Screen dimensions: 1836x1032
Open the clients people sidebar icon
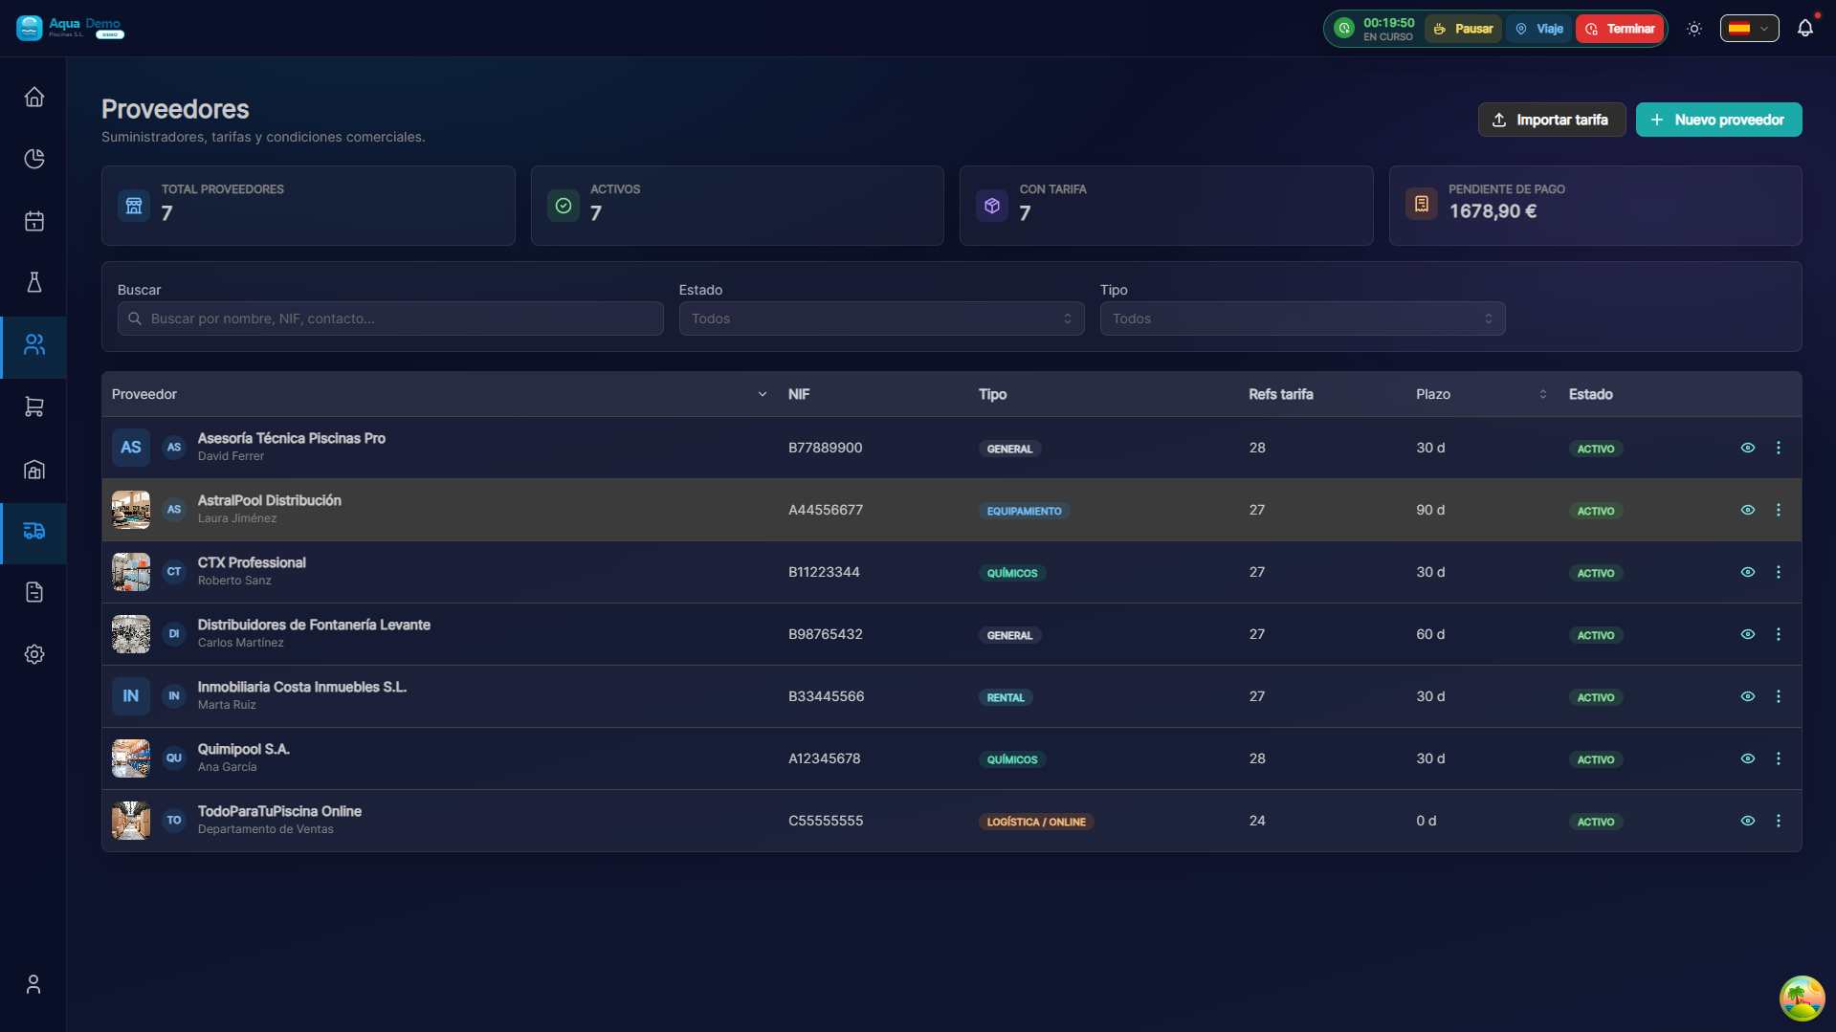pyautogui.click(x=34, y=344)
